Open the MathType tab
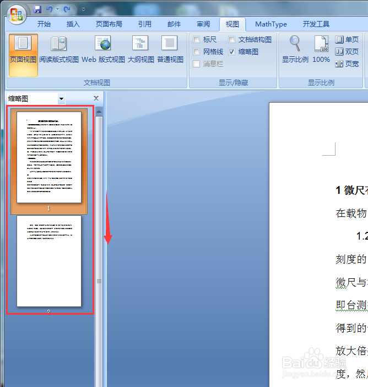368x387 pixels. click(271, 24)
